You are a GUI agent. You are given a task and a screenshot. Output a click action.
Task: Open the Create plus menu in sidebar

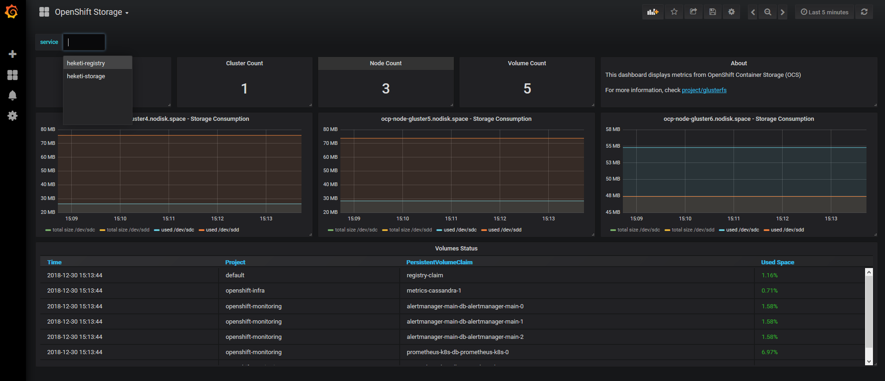coord(13,54)
